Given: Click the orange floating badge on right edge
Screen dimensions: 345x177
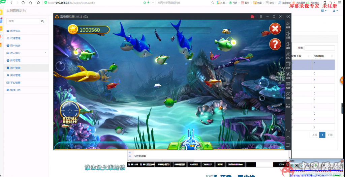Looking at the screenshot, I should click(x=342, y=80).
